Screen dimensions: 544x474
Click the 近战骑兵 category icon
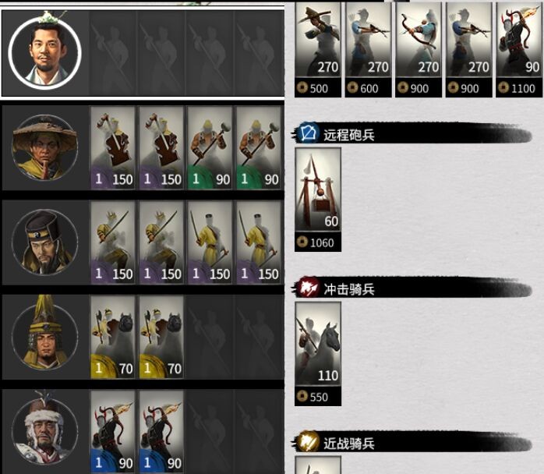[307, 441]
